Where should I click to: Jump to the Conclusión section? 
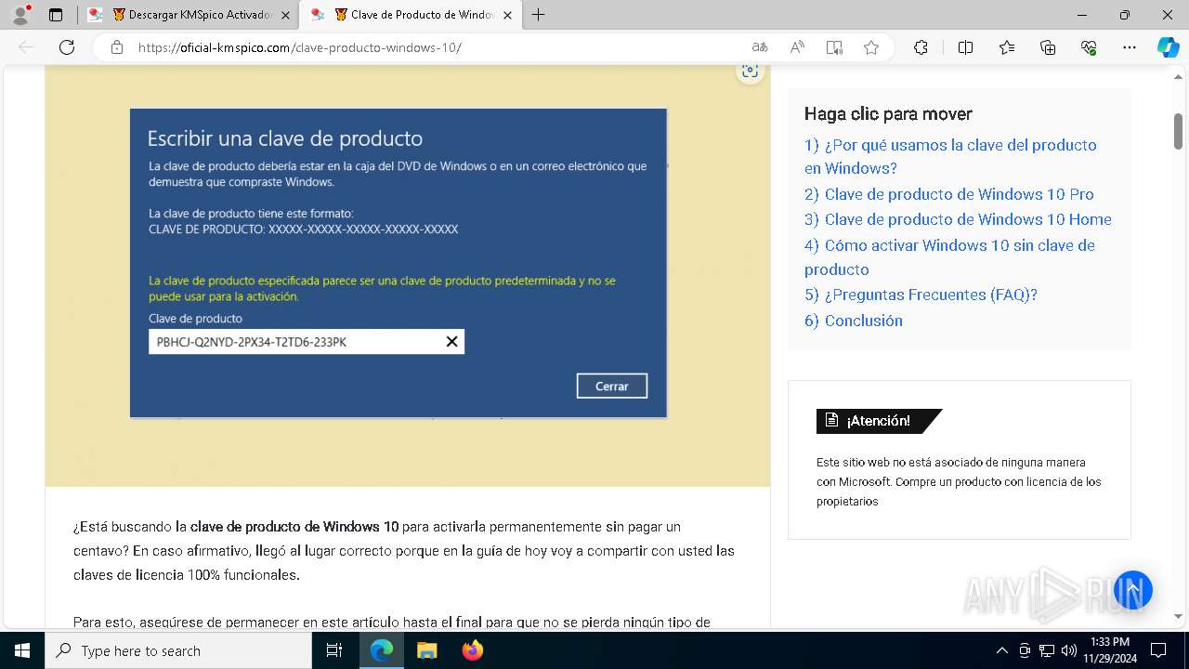(x=854, y=321)
